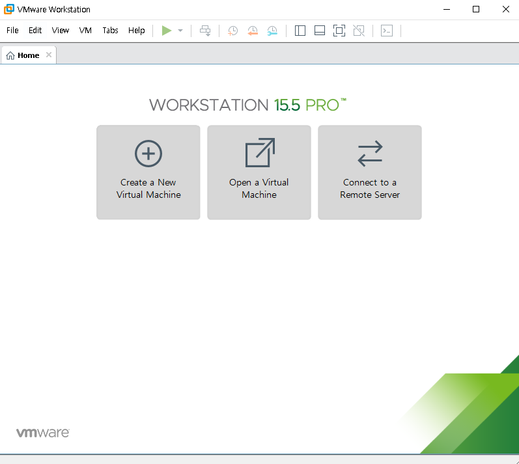The image size is (519, 464).
Task: Toggle the library sidebar panel icon
Action: [x=300, y=31]
